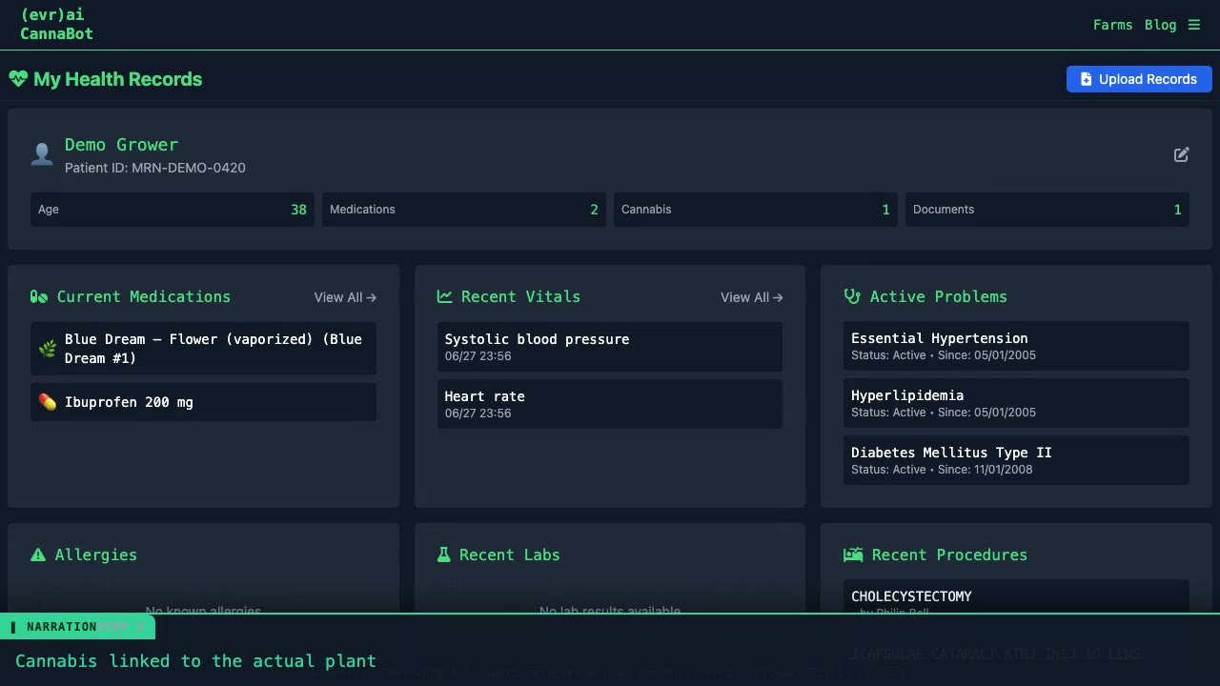This screenshot has width=1220, height=686.
Task: Click the Documents count tile
Action: pyautogui.click(x=1047, y=210)
